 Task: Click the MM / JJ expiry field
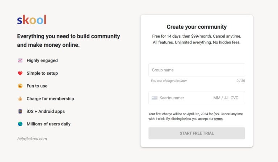pyautogui.click(x=221, y=98)
